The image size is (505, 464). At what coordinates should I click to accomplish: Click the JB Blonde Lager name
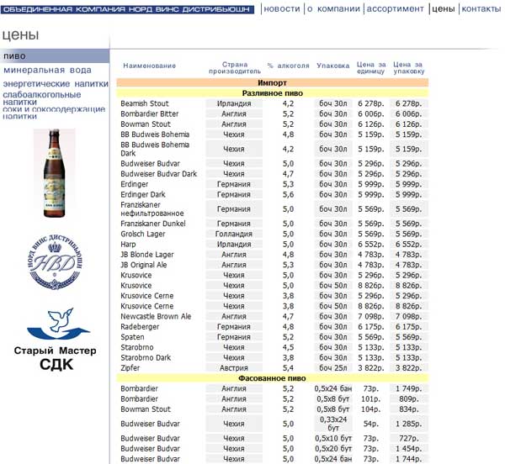146,255
